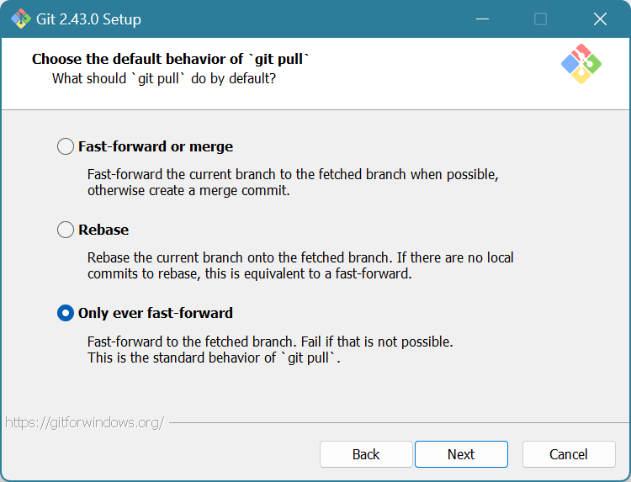Click the greyed-out maximize button

coord(540,19)
